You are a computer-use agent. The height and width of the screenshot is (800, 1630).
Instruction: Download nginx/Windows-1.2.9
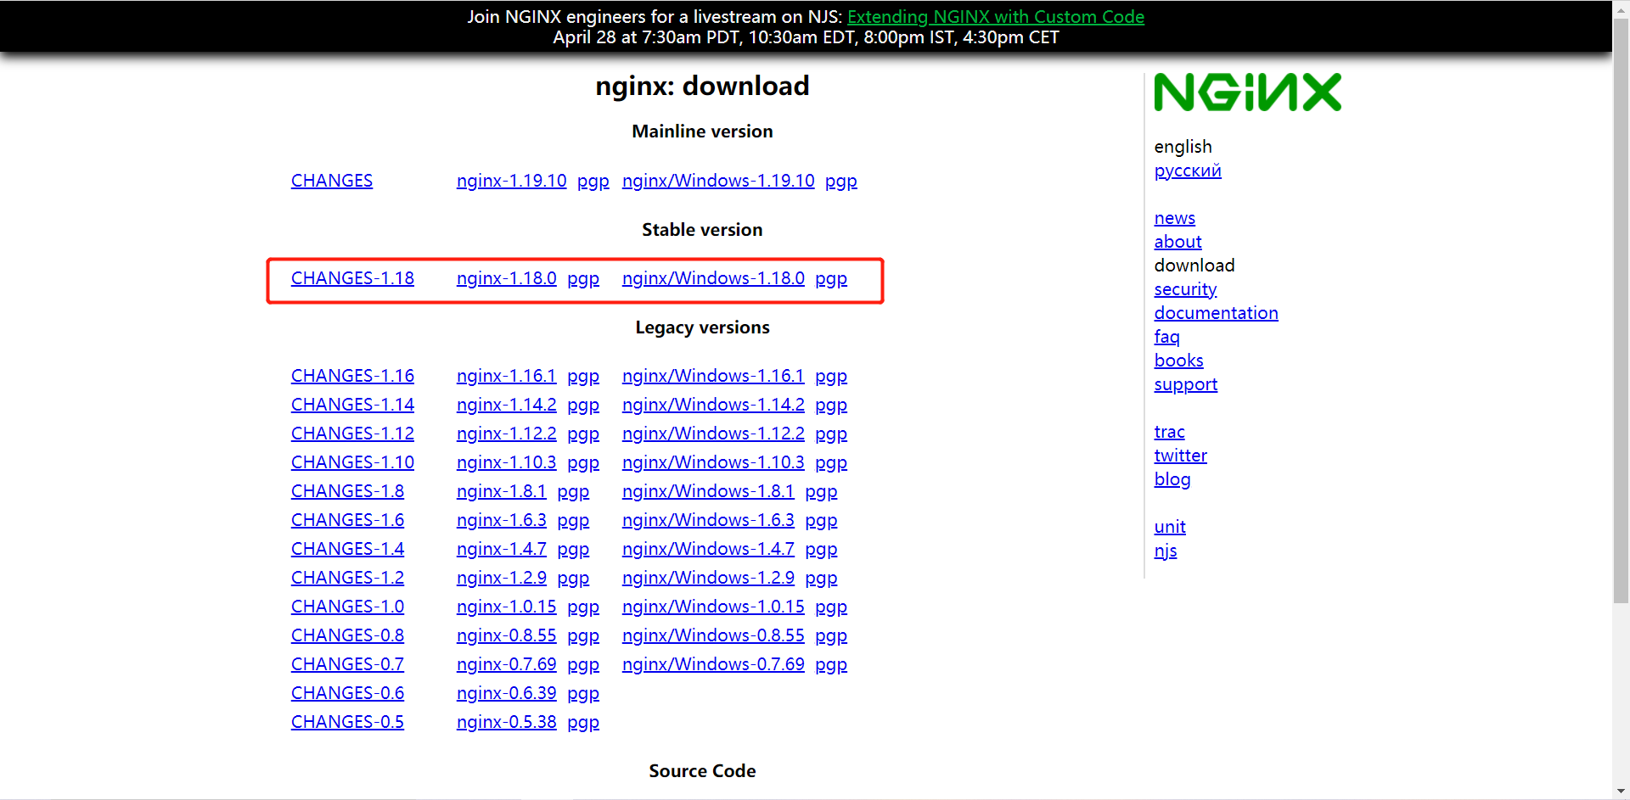coord(708,578)
